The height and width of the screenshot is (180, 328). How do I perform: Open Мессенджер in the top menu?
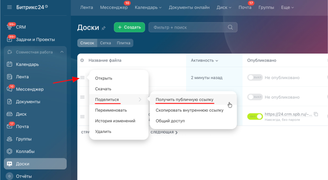pos(114,7)
